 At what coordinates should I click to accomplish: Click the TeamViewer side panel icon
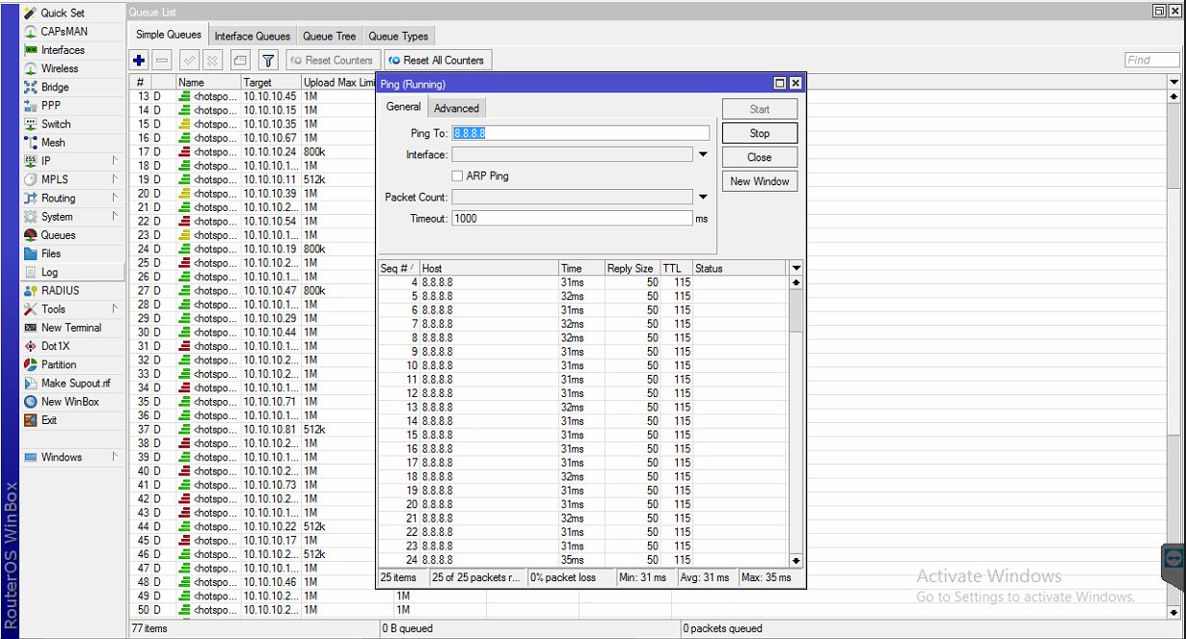click(1173, 558)
